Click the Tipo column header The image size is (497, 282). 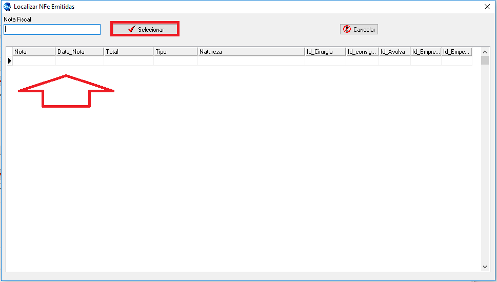(x=175, y=52)
